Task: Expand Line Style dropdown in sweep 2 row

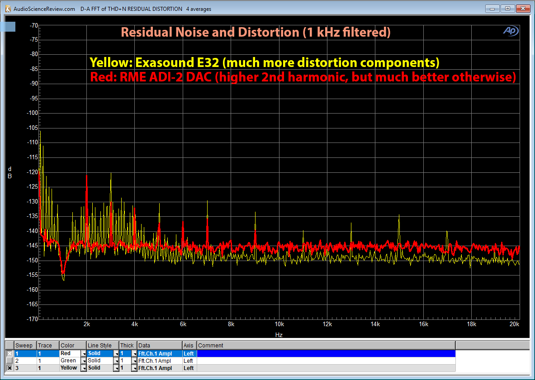Action: pos(116,361)
